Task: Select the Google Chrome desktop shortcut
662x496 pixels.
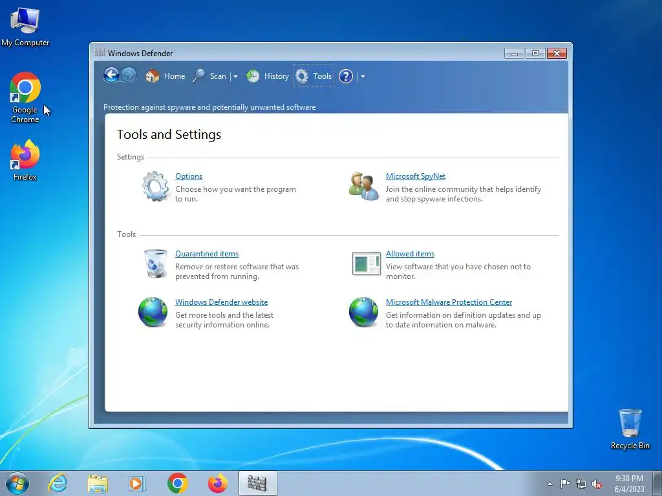Action: [x=25, y=98]
